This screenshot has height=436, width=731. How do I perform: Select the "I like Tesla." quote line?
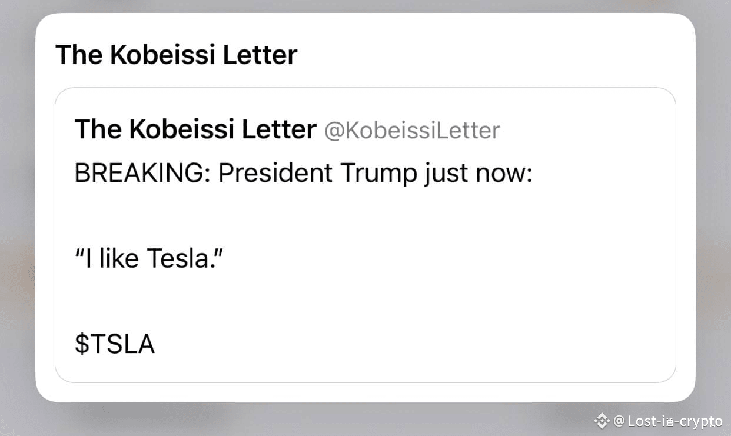149,258
